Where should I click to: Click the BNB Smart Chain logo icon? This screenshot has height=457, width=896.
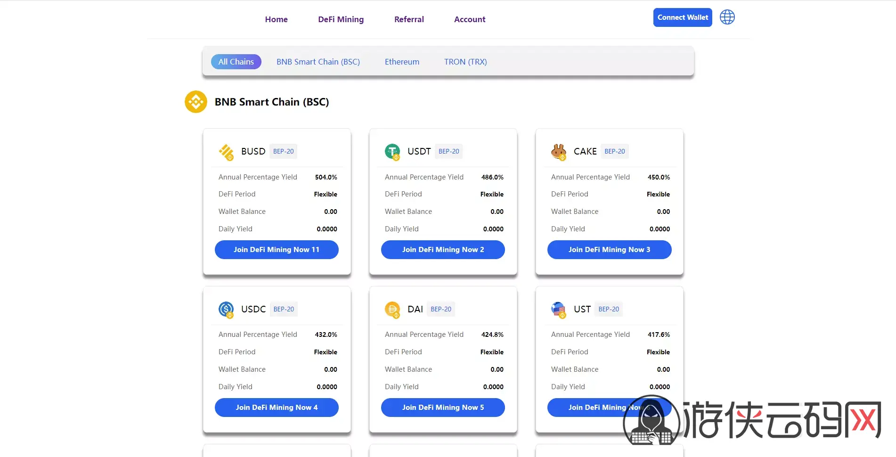coord(196,102)
